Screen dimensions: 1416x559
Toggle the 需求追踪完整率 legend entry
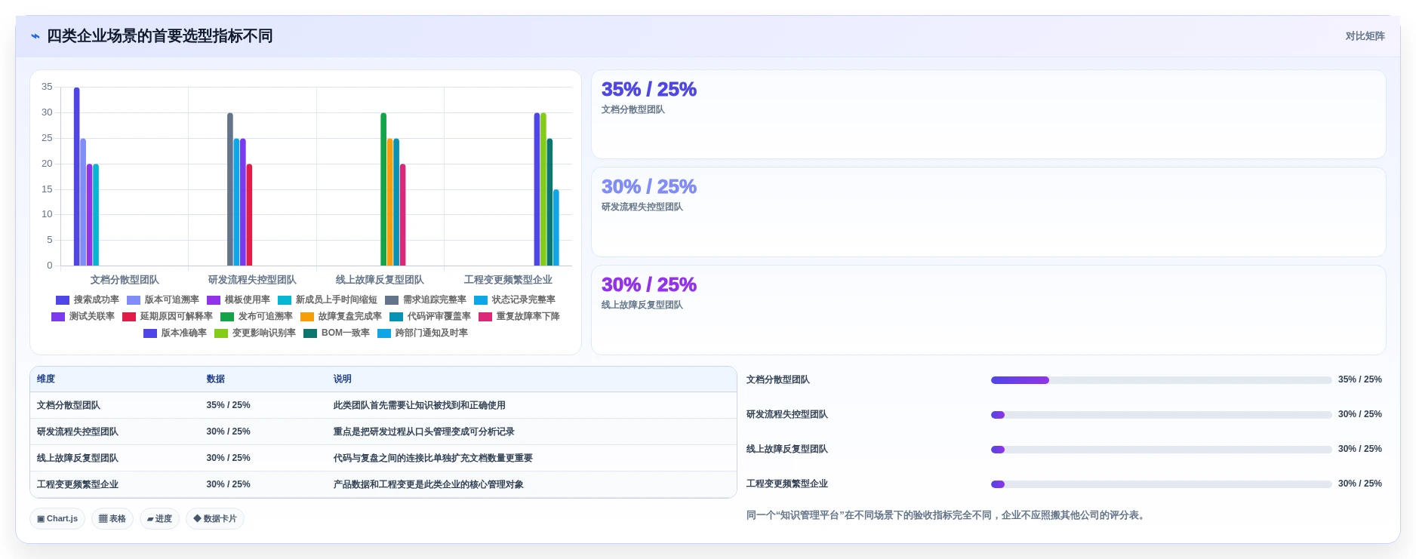click(x=426, y=299)
